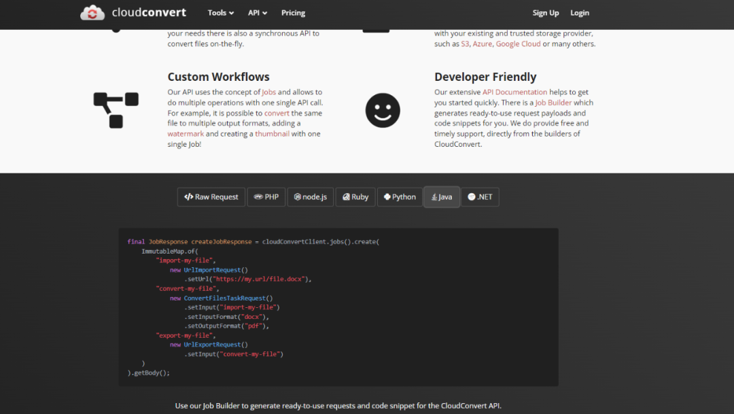Click the .setOutputFormat("pdf") code line
734x414 pixels.
[x=226, y=326]
